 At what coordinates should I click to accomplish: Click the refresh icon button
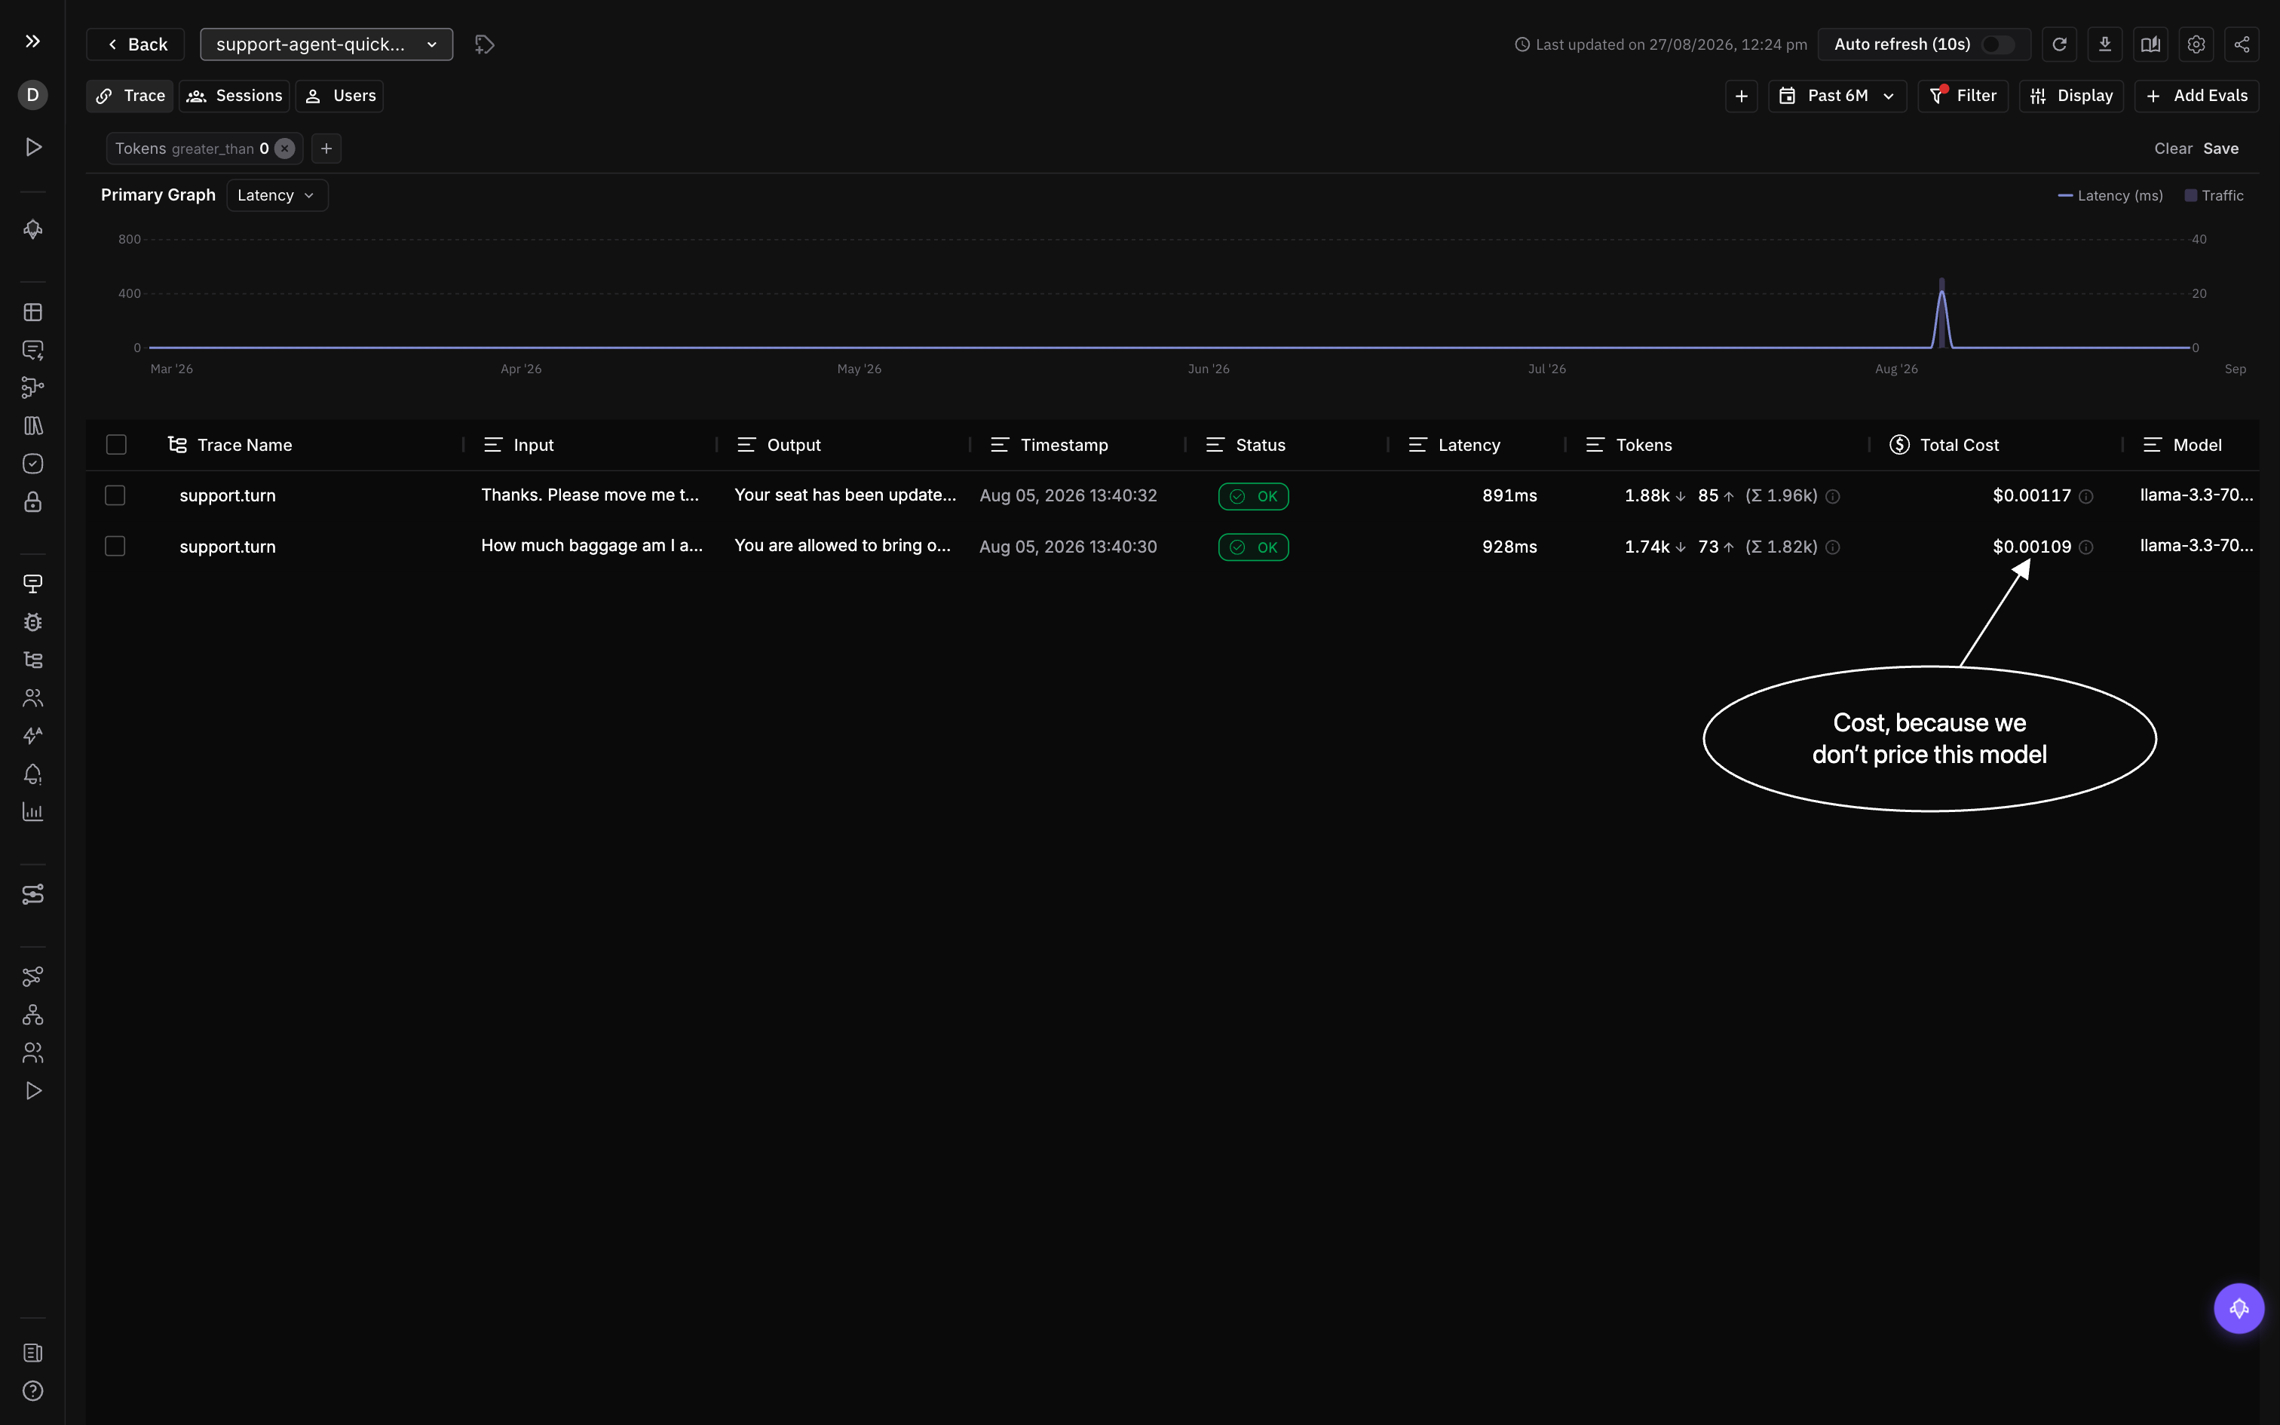2060,44
